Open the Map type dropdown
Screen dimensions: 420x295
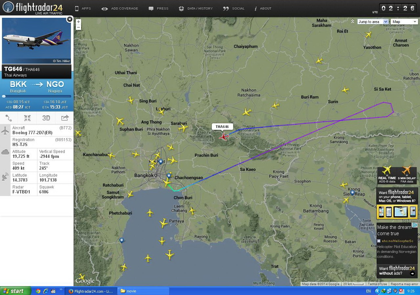tap(404, 22)
